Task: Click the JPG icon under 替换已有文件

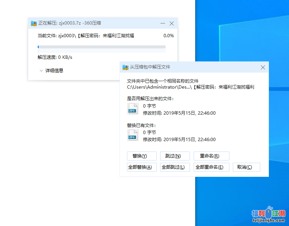Action: pos(133,135)
